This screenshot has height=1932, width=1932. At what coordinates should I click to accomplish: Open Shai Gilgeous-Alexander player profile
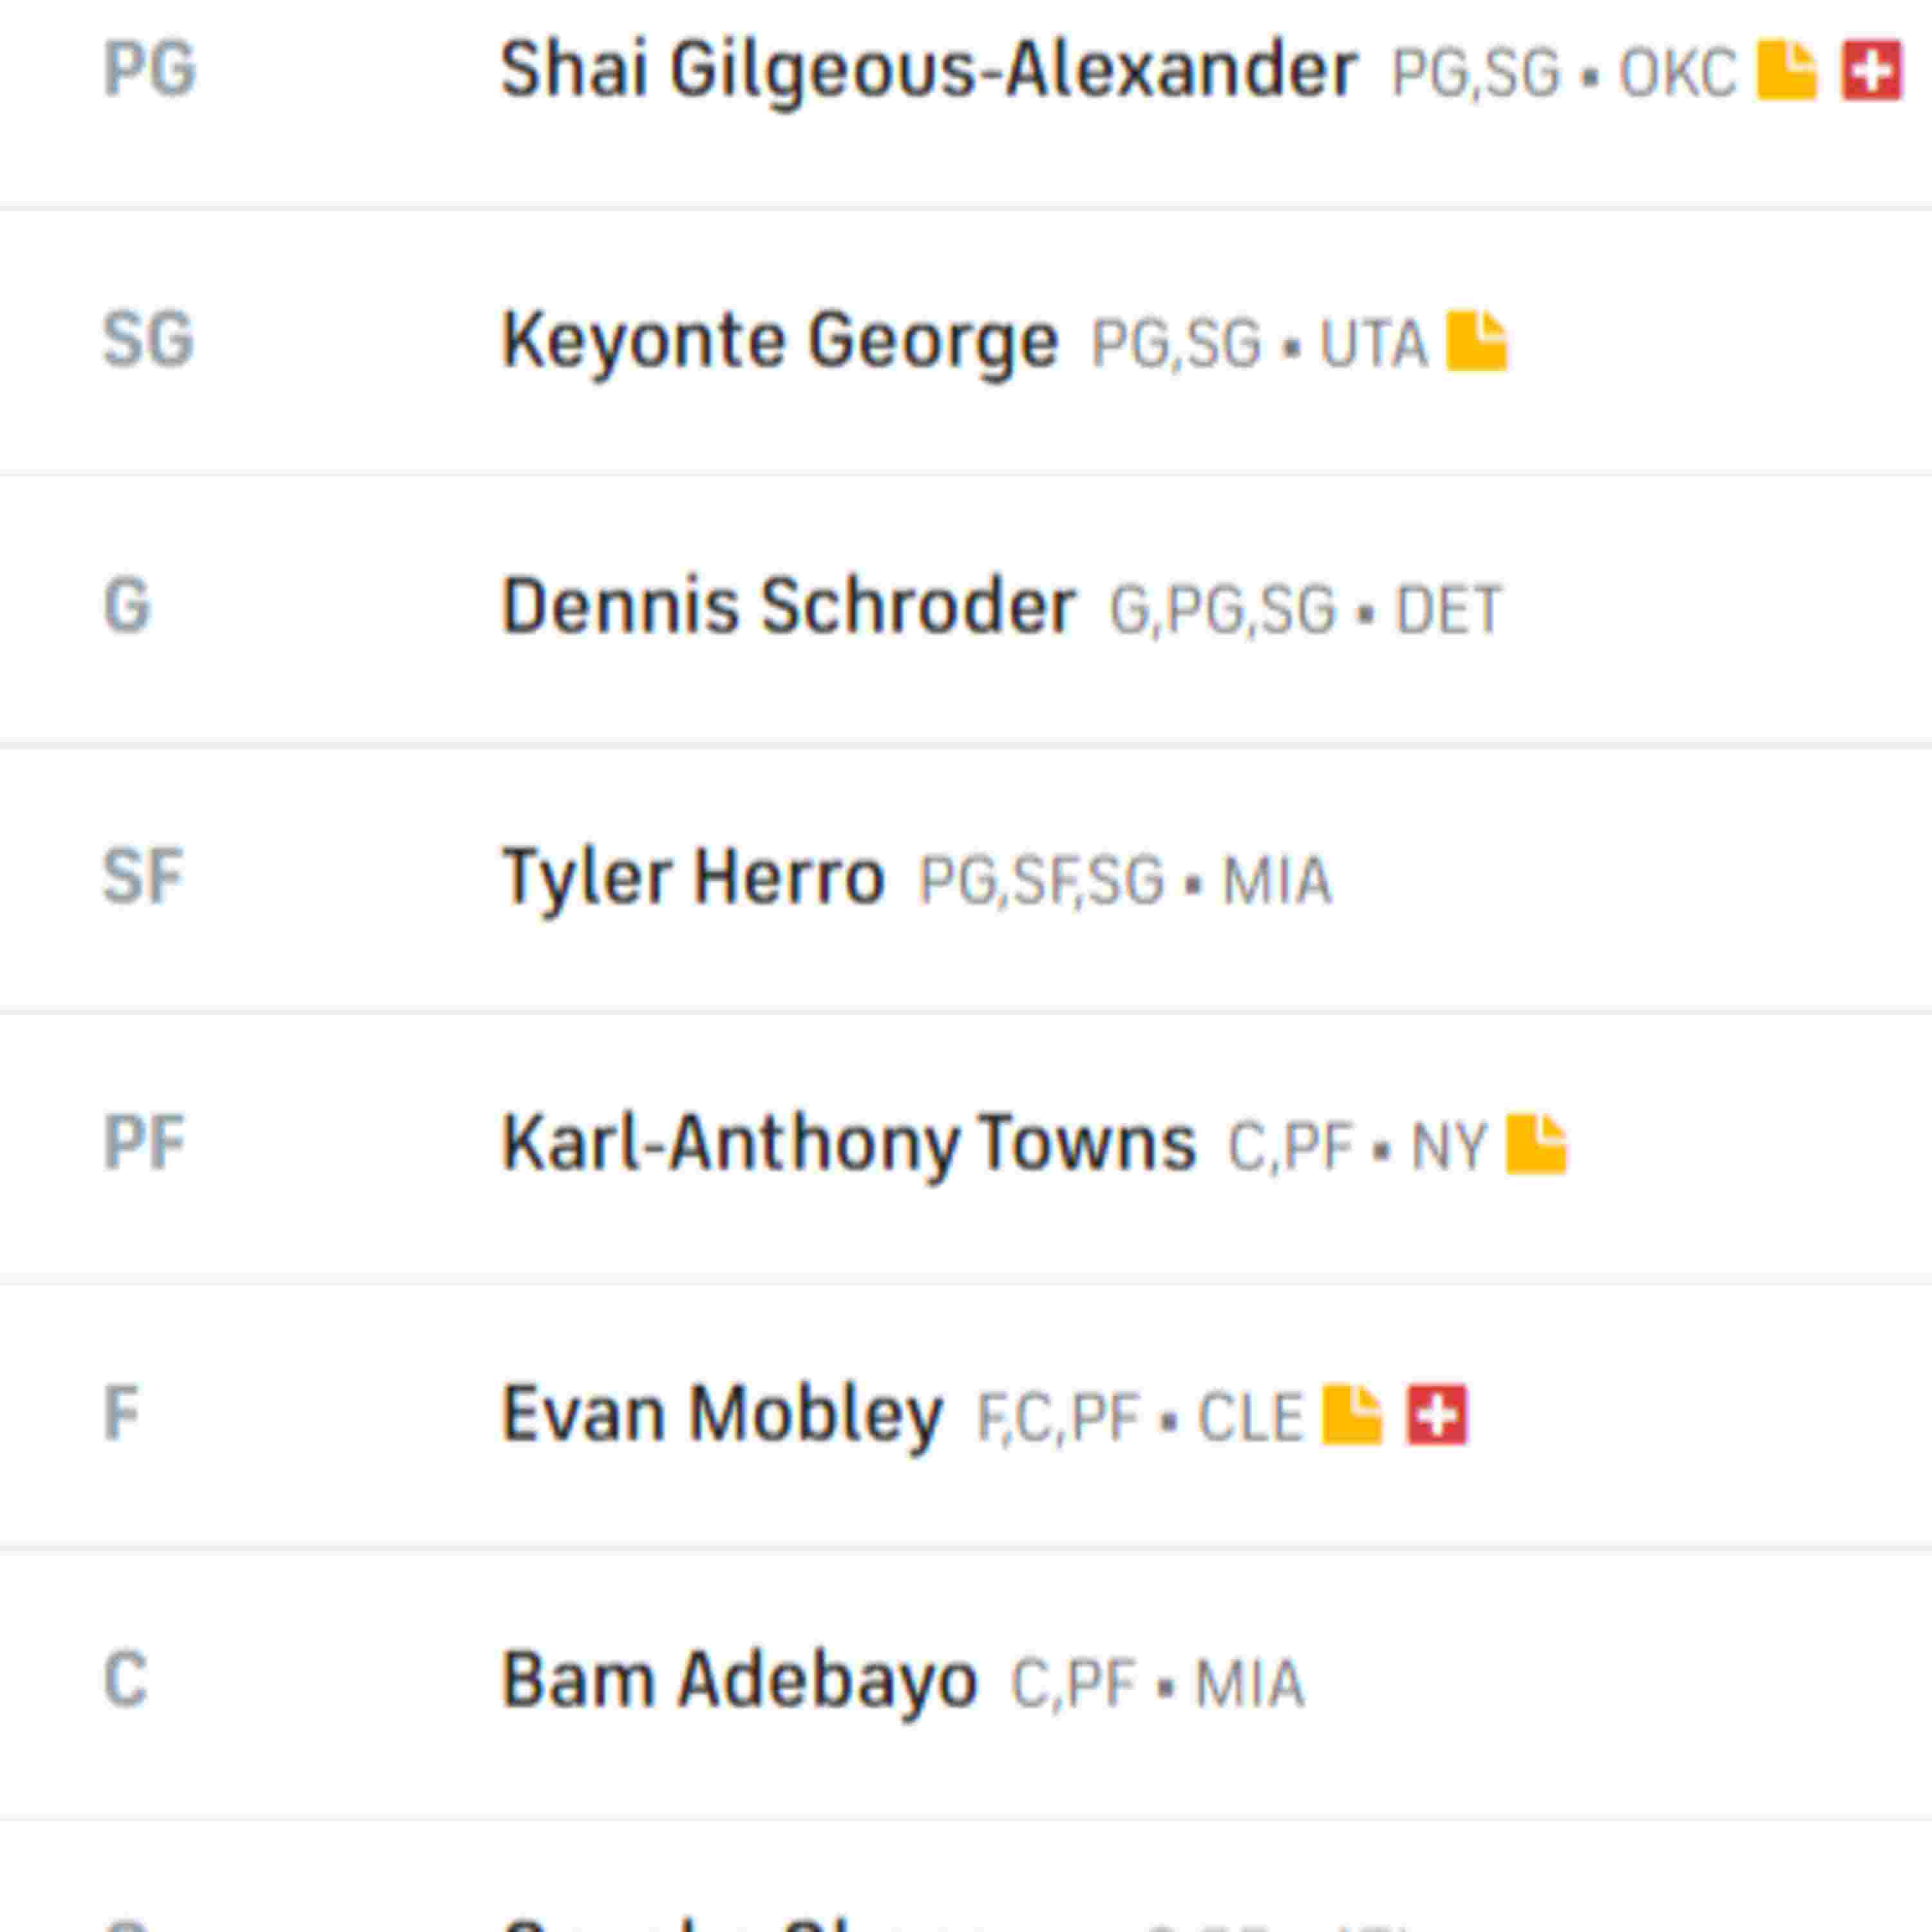click(x=928, y=71)
